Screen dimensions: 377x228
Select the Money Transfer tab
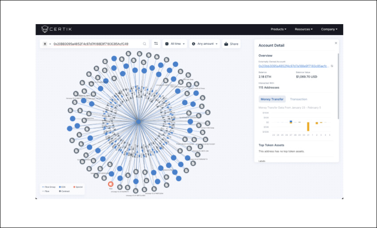click(x=272, y=99)
